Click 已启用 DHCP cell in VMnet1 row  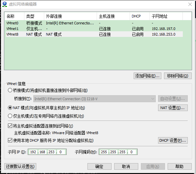[138, 29]
